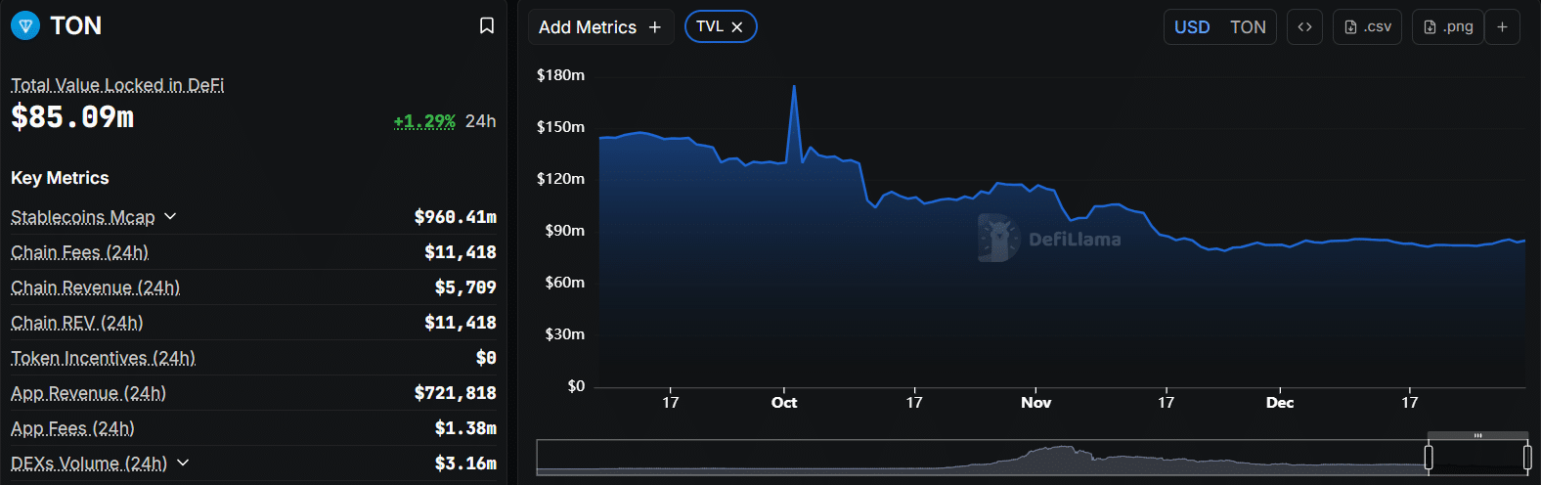The width and height of the screenshot is (1541, 485).
Task: Click the left handle of range slider
Action: 1429,457
